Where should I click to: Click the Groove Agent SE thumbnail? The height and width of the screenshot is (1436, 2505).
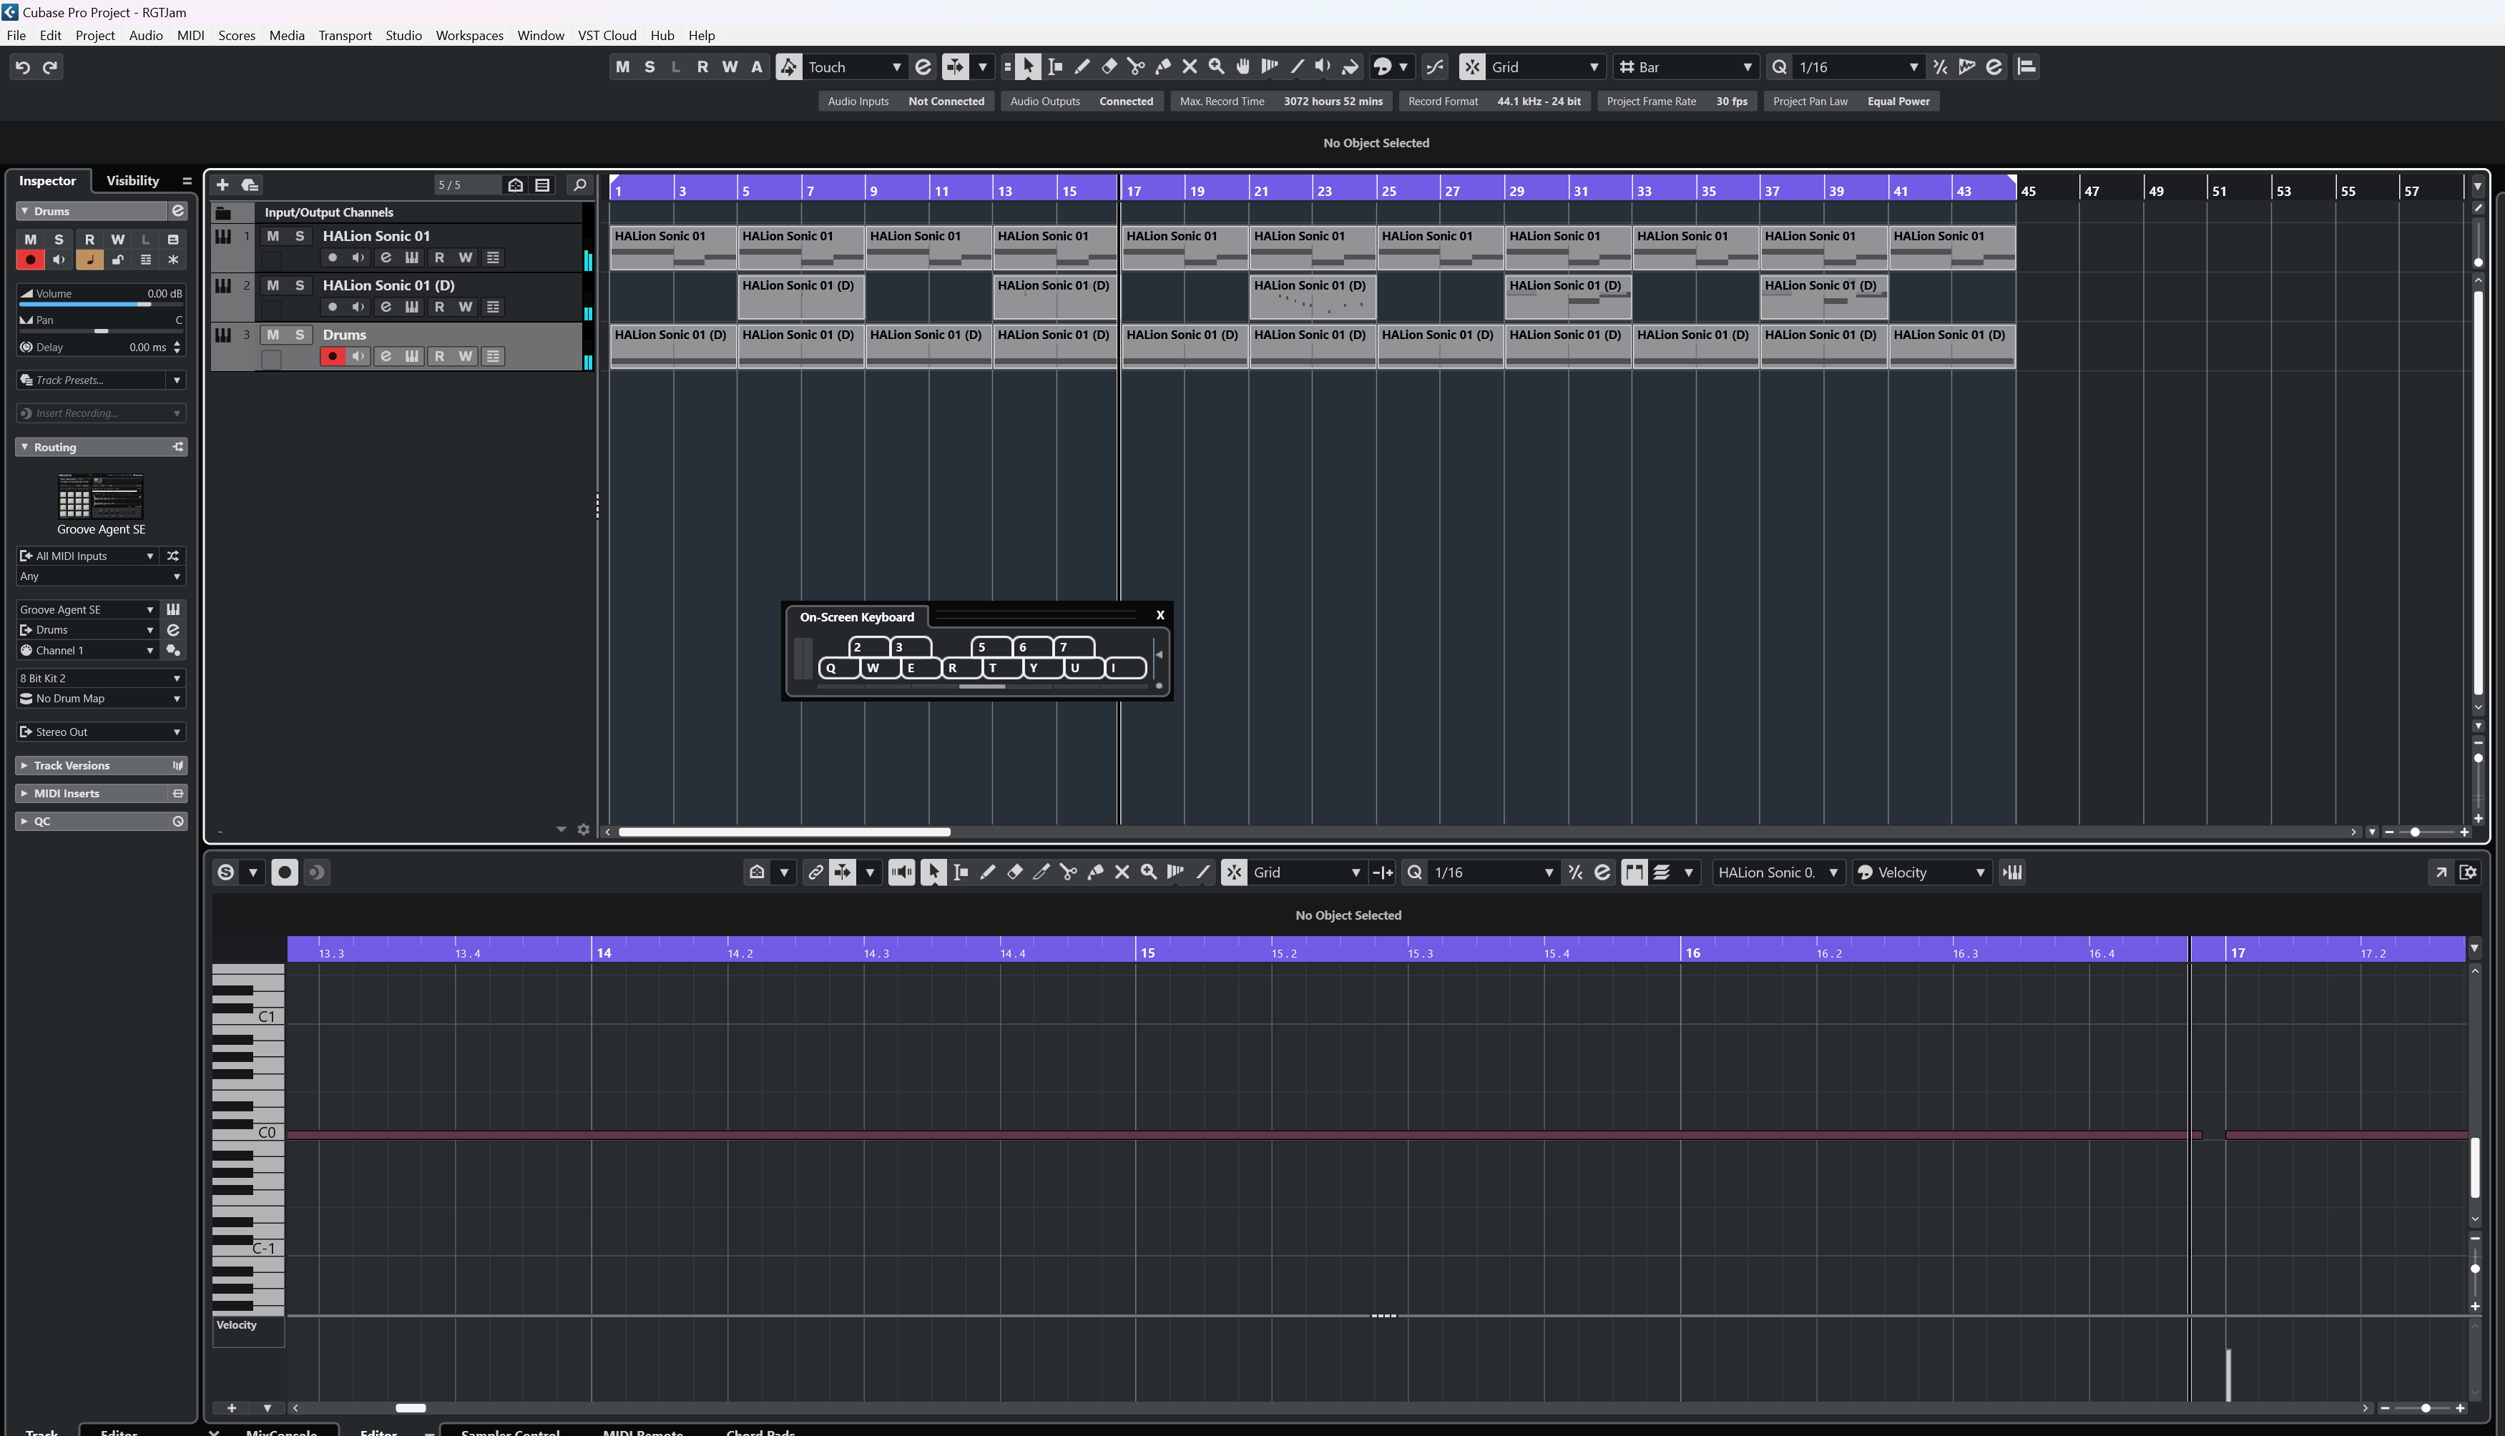(101, 496)
